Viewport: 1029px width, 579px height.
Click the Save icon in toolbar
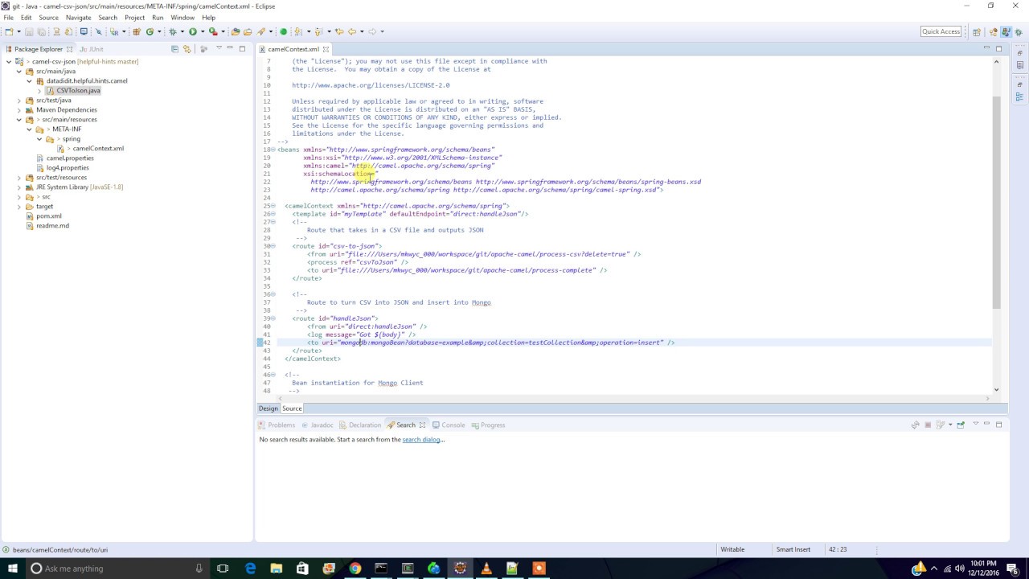pos(29,31)
